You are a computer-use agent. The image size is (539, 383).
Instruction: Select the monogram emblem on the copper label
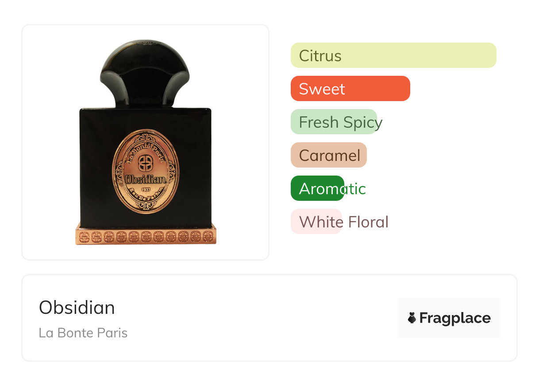click(x=146, y=163)
